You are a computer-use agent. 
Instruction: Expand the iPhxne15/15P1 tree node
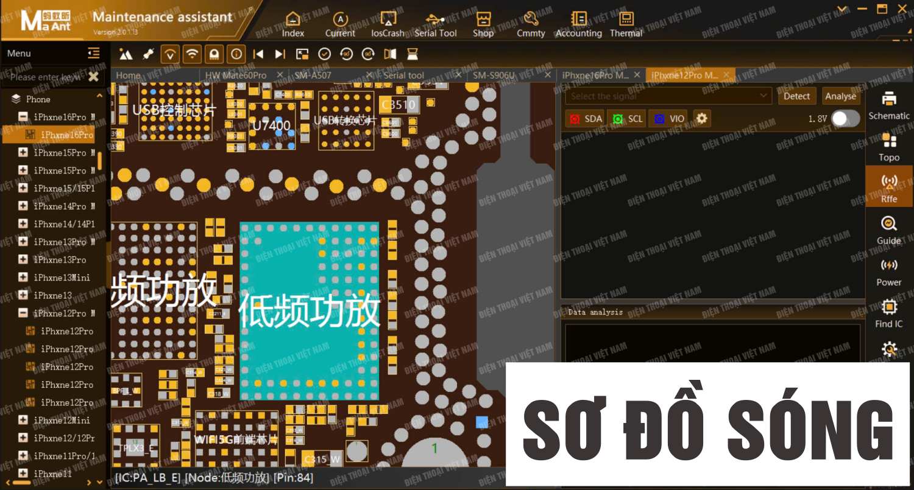[x=23, y=188]
